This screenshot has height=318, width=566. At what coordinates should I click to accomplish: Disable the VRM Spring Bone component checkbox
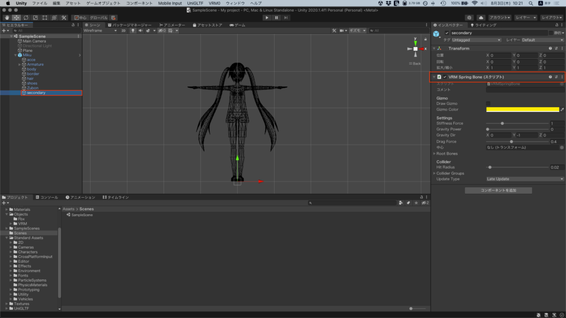coord(445,77)
